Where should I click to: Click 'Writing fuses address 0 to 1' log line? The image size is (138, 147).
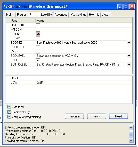tap(34, 131)
